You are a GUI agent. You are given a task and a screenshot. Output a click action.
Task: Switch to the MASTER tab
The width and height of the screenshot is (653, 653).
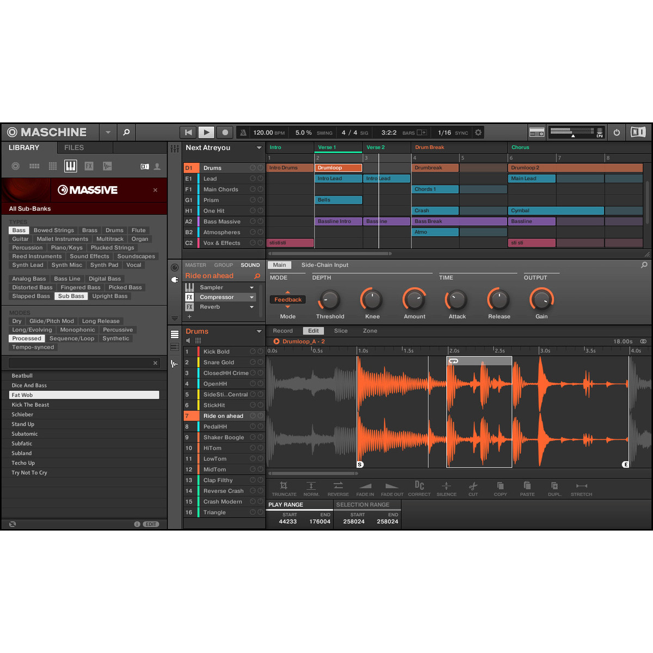pos(195,265)
